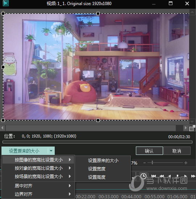196x199 pixels.
Task: Close the crop dialog window
Action: pyautogui.click(x=187, y=3)
